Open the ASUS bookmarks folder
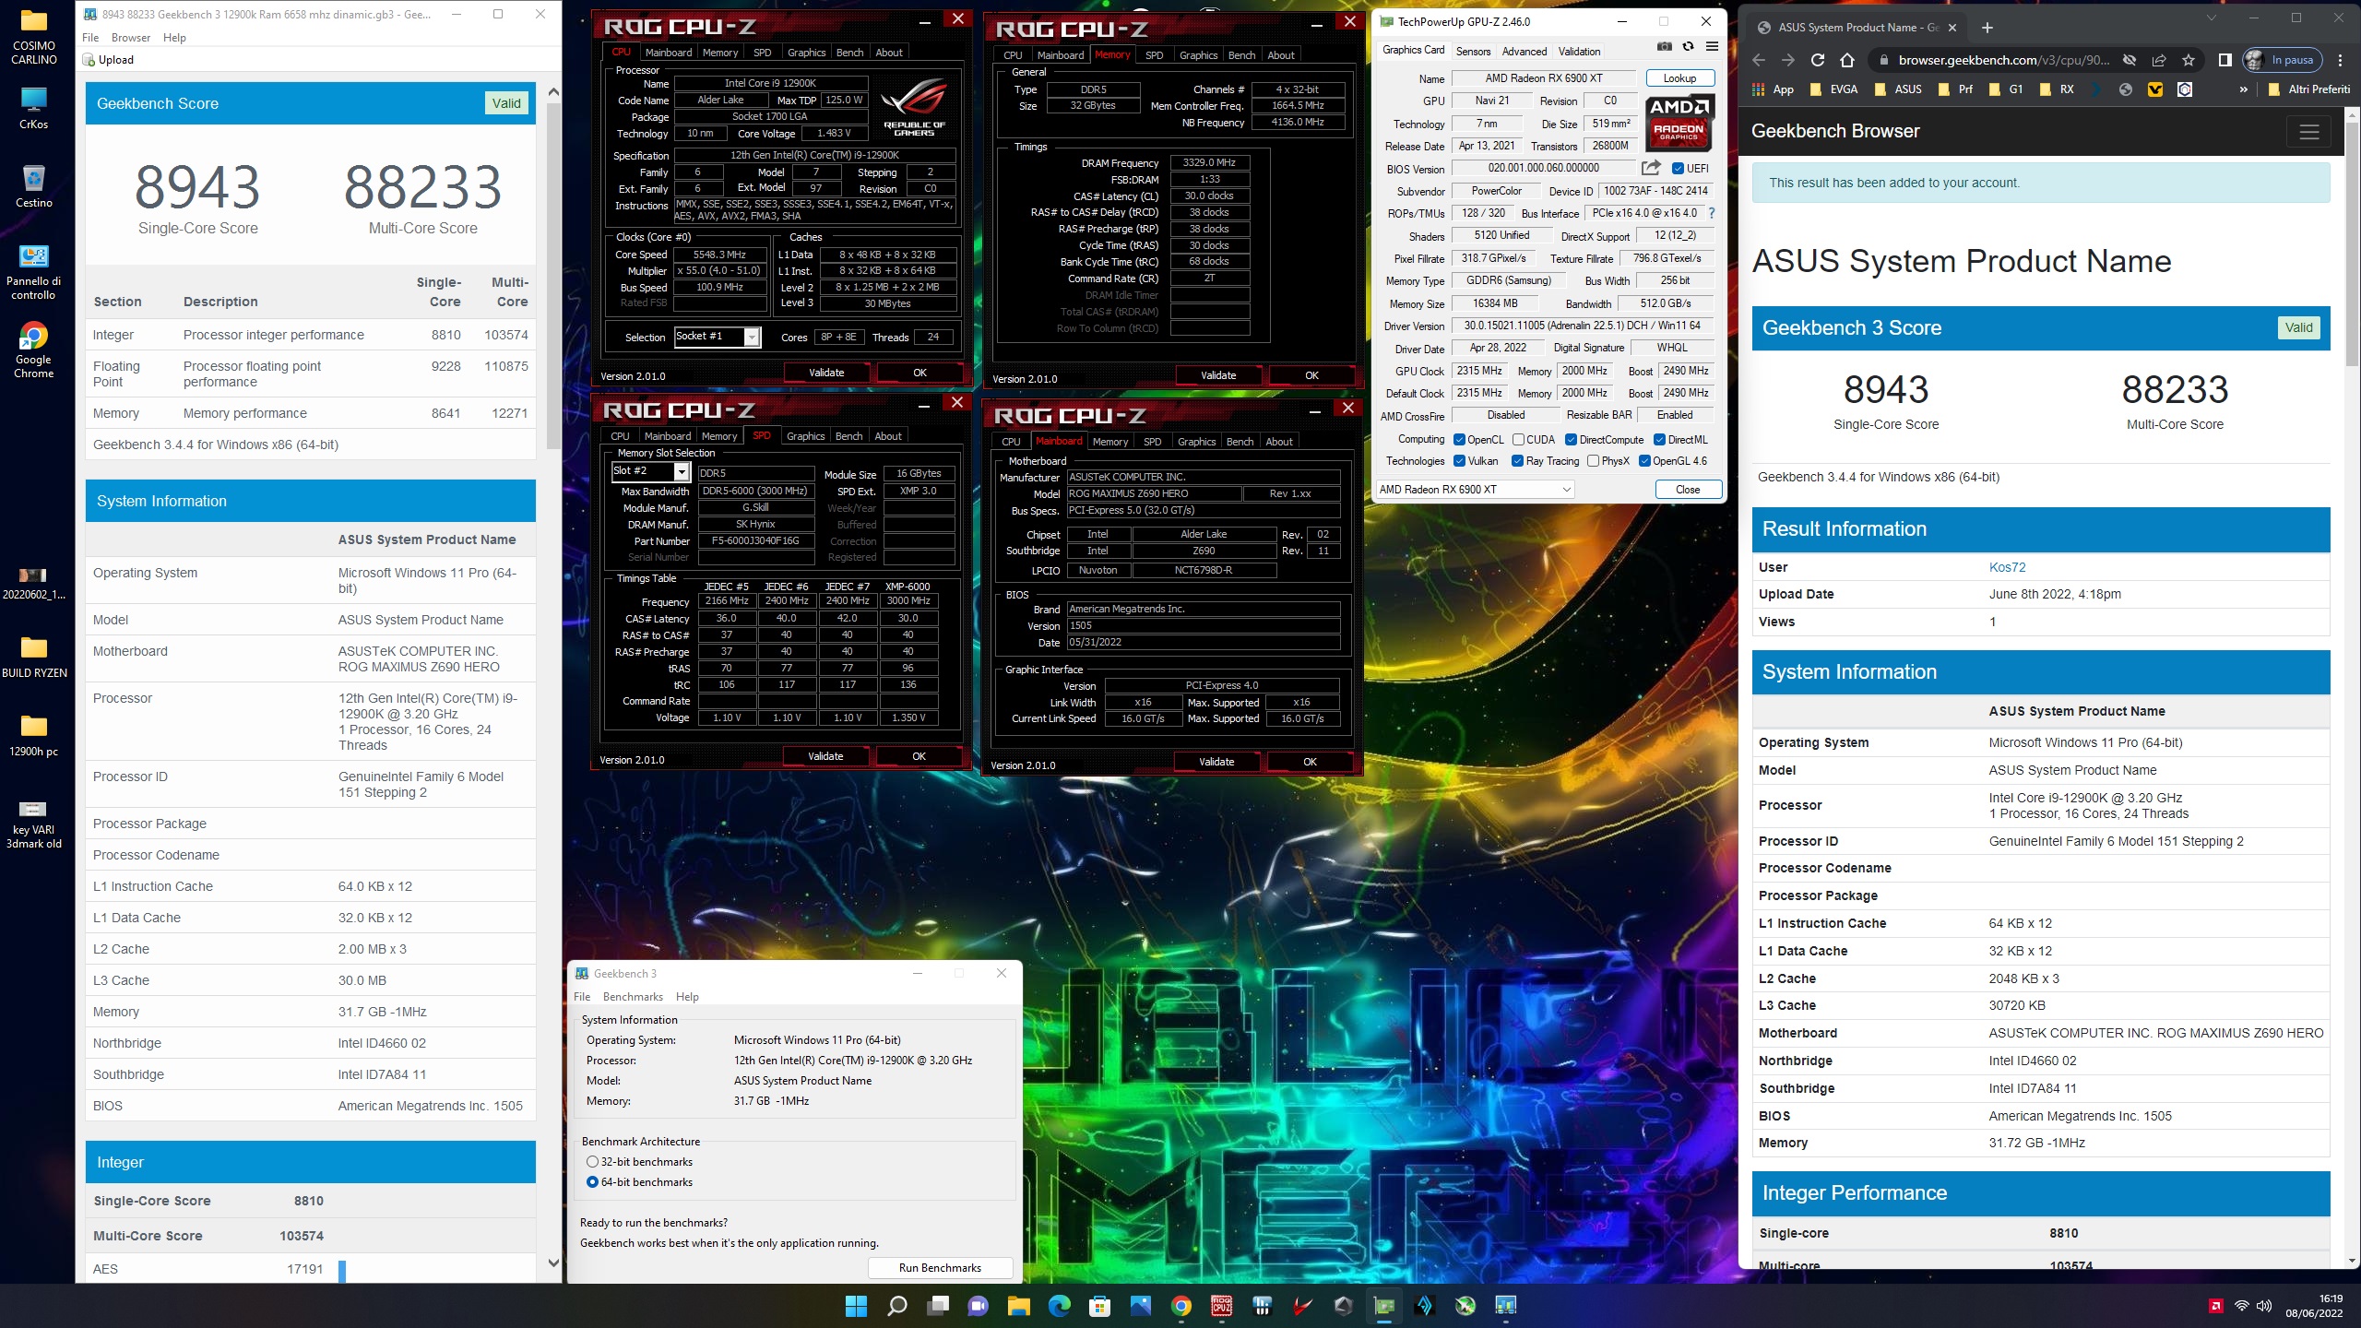This screenshot has height=1328, width=2361. tap(1898, 89)
